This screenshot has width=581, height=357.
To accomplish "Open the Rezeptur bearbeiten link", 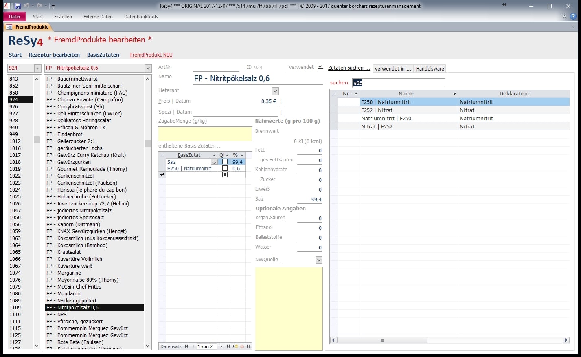I will [x=54, y=55].
